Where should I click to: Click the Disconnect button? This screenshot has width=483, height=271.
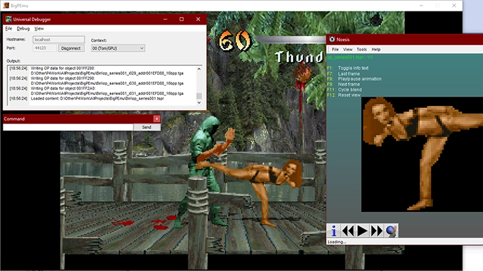[71, 48]
